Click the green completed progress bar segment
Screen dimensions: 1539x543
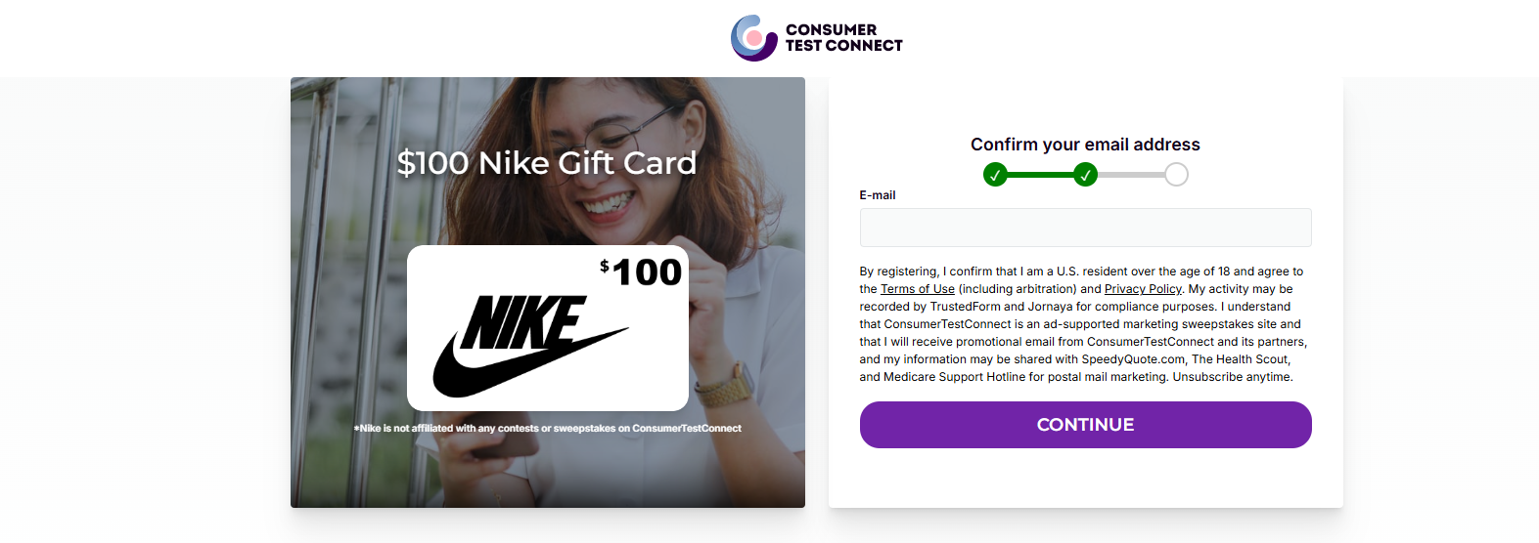click(x=1040, y=175)
